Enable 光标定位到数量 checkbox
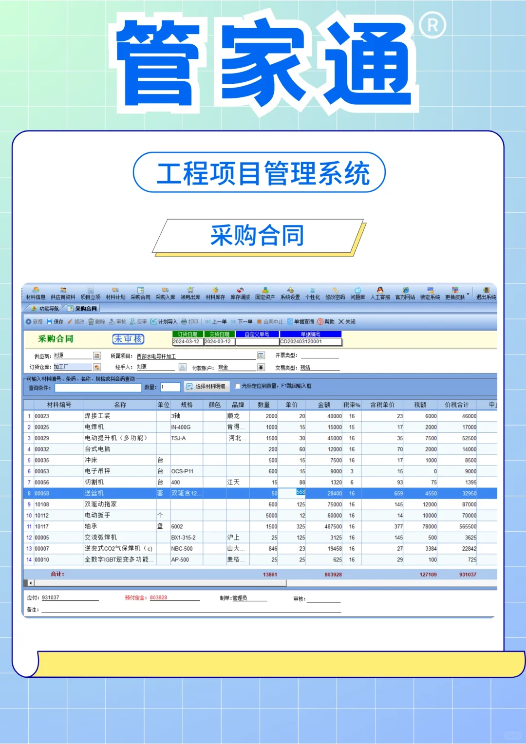The height and width of the screenshot is (744, 526). pos(237,387)
